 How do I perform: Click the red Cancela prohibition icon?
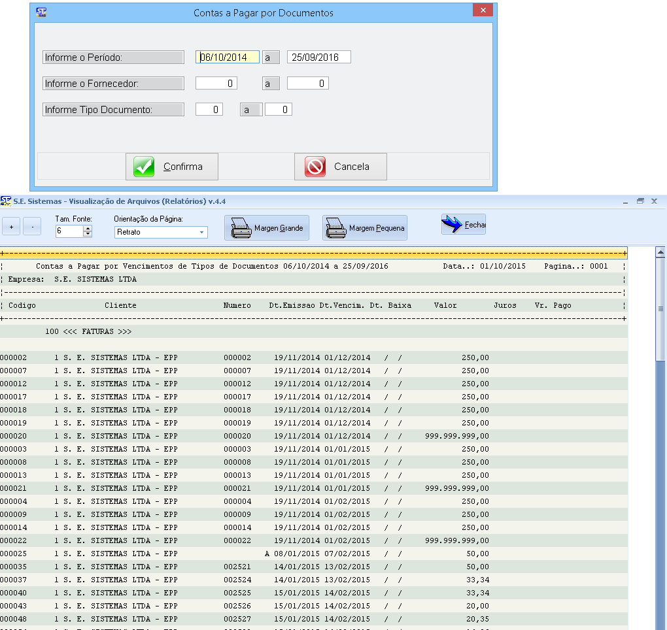[315, 167]
